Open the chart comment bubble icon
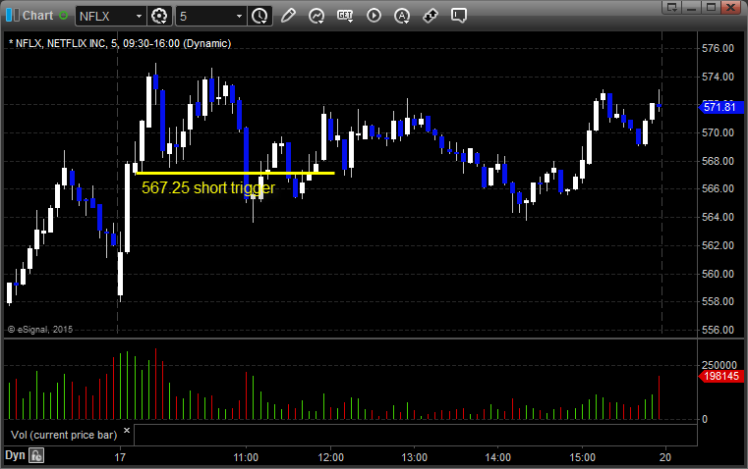The height and width of the screenshot is (469, 748). click(x=458, y=16)
